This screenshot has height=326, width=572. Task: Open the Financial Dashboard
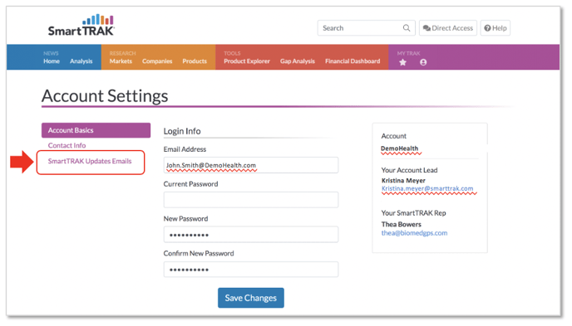click(x=353, y=61)
